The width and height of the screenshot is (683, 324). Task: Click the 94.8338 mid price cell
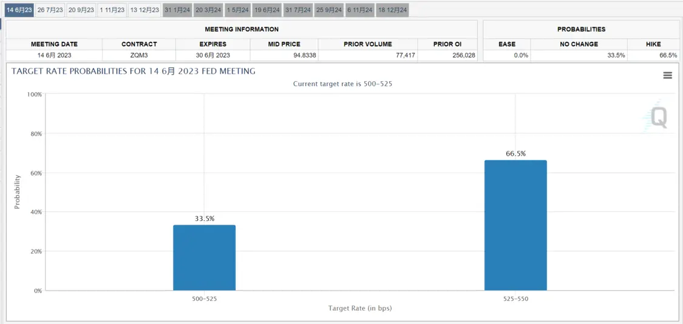pyautogui.click(x=284, y=55)
